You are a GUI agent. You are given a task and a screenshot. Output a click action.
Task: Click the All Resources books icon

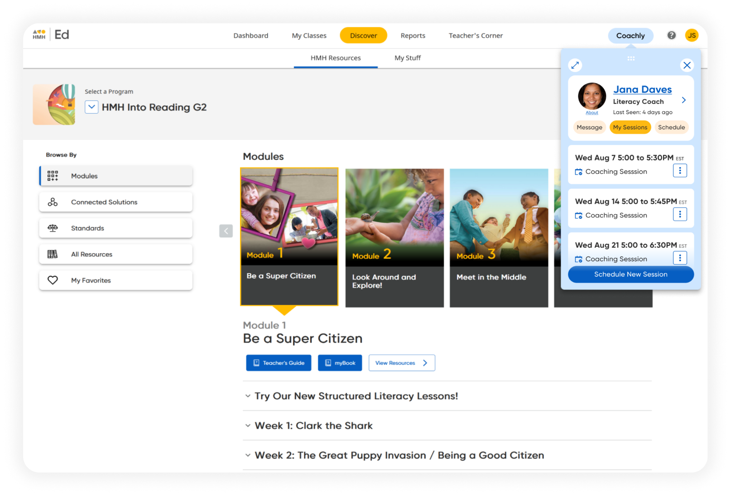click(53, 254)
